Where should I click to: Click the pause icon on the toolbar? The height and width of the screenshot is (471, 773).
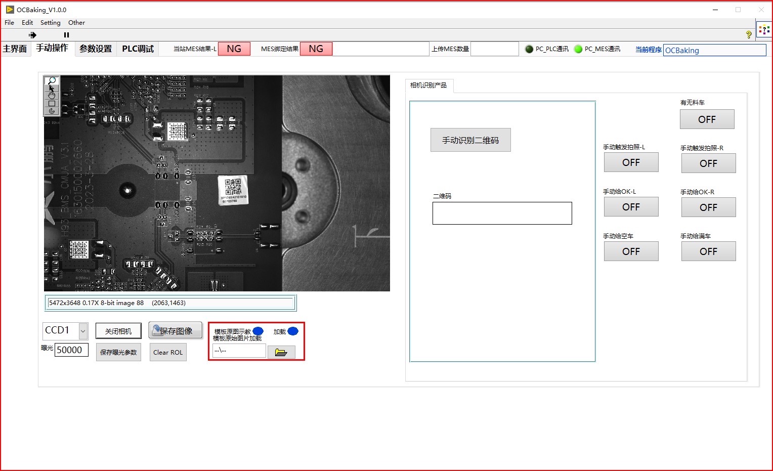click(66, 35)
